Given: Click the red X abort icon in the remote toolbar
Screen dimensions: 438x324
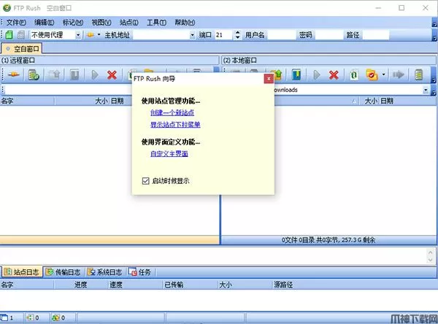Looking at the screenshot, I should coord(112,74).
